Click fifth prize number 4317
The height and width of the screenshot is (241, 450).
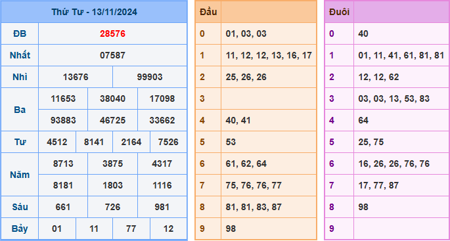[162, 164]
